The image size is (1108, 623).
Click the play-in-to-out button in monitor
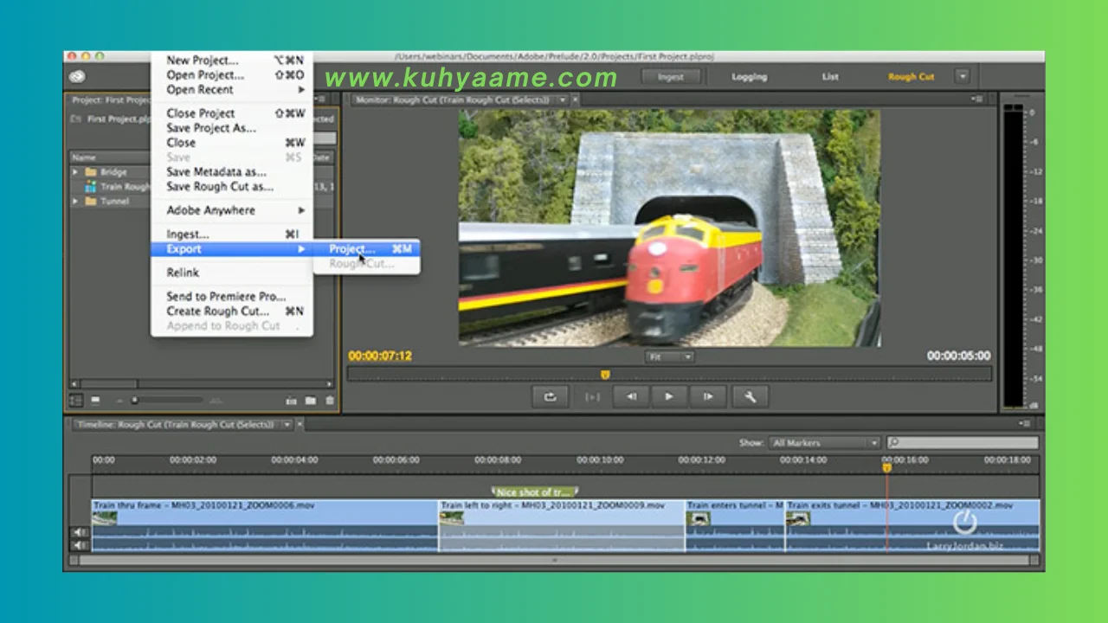[592, 397]
